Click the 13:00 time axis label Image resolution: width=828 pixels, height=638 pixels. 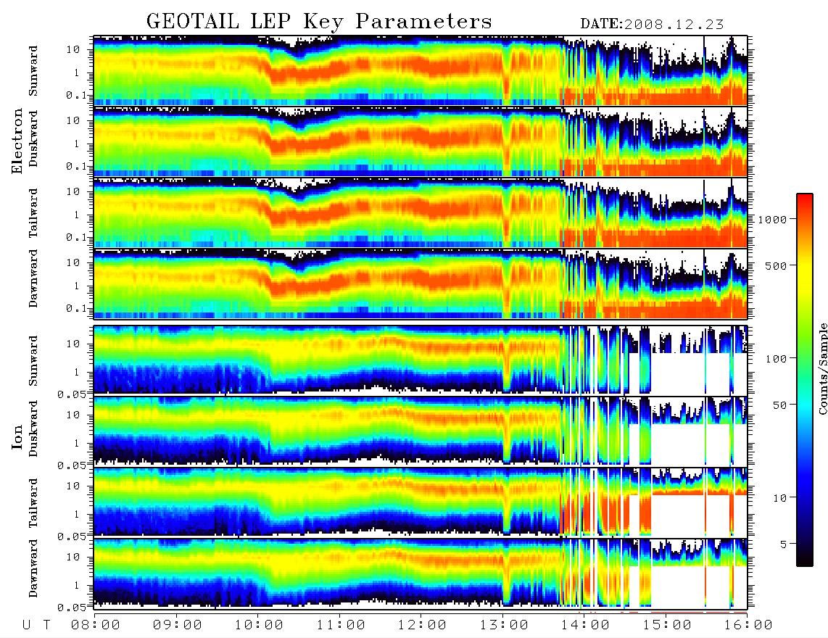pos(504,625)
